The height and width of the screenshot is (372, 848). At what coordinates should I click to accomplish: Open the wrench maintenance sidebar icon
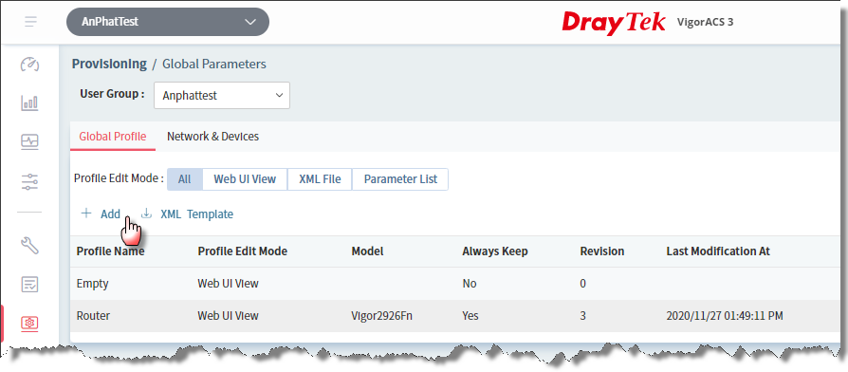point(29,246)
